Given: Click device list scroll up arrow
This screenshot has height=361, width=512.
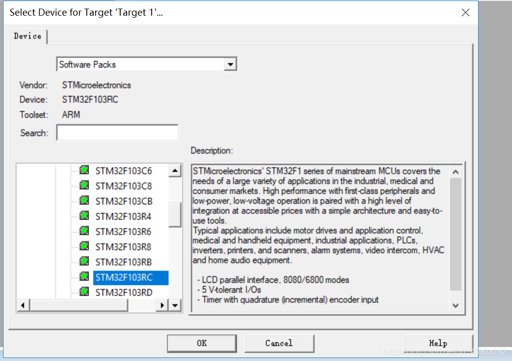Looking at the screenshot, I should pos(175,170).
